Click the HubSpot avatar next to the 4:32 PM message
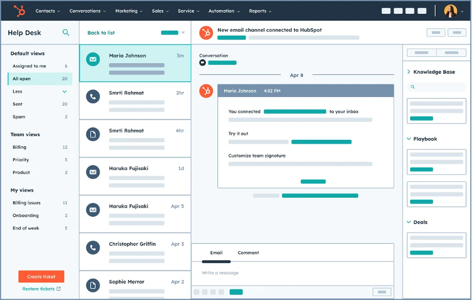Image resolution: width=472 pixels, height=300 pixels. 206,91
